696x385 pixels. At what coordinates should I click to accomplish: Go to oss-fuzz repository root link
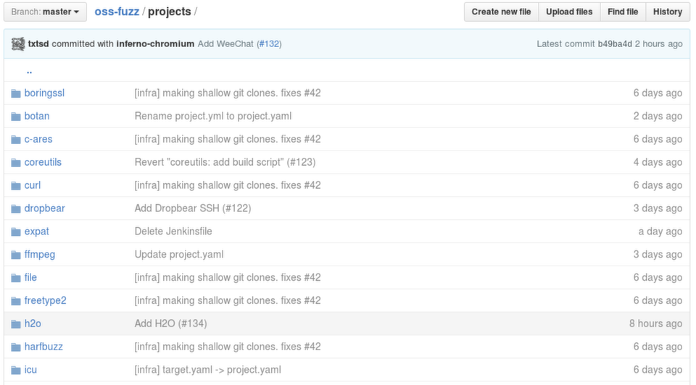pos(117,12)
